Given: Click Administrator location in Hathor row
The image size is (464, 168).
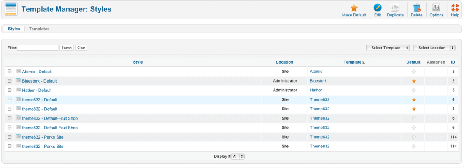Looking at the screenshot, I should click(285, 91).
